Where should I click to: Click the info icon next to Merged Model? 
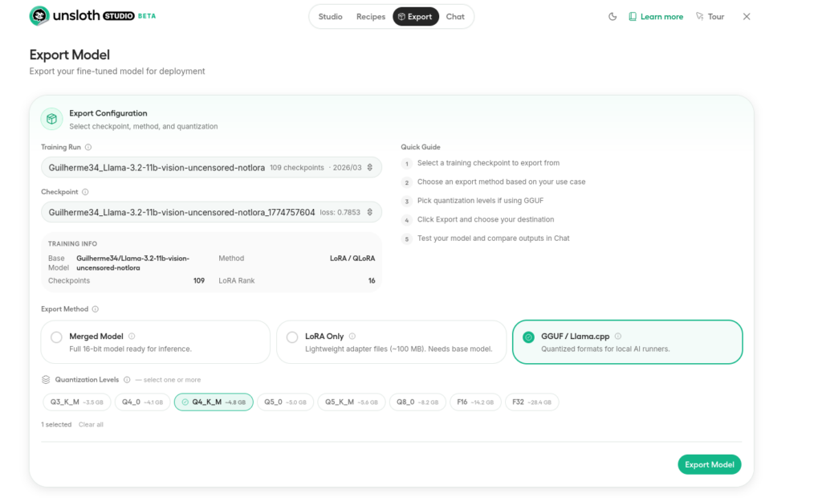click(x=132, y=337)
